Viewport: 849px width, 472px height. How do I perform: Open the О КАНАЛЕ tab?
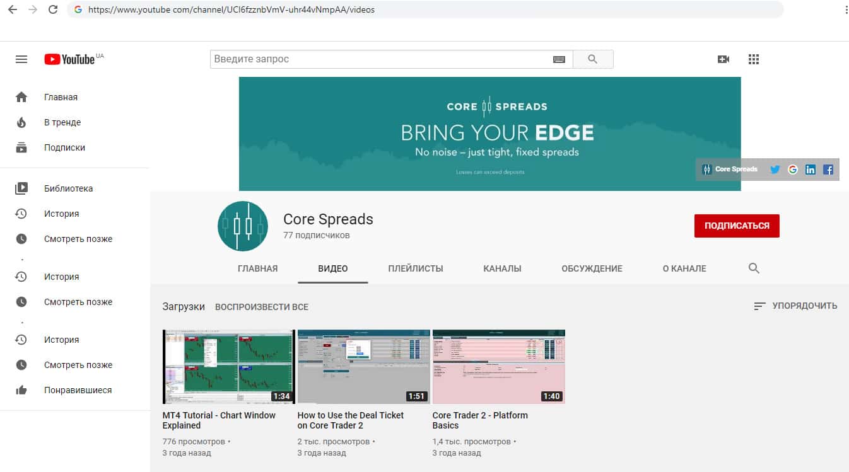point(684,268)
